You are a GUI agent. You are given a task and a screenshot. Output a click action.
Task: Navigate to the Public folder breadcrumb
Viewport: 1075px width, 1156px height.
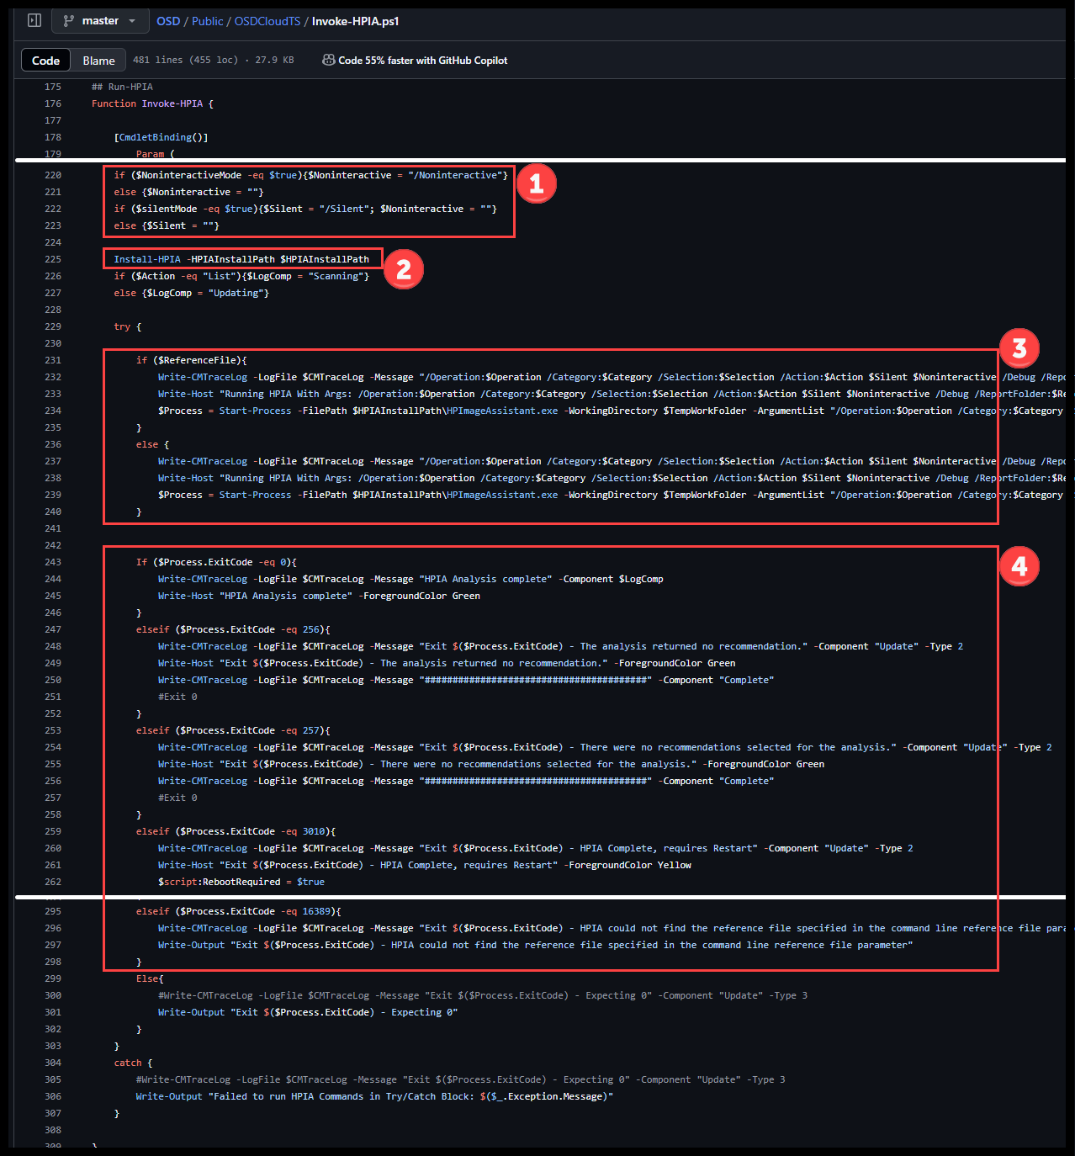pyautogui.click(x=207, y=21)
